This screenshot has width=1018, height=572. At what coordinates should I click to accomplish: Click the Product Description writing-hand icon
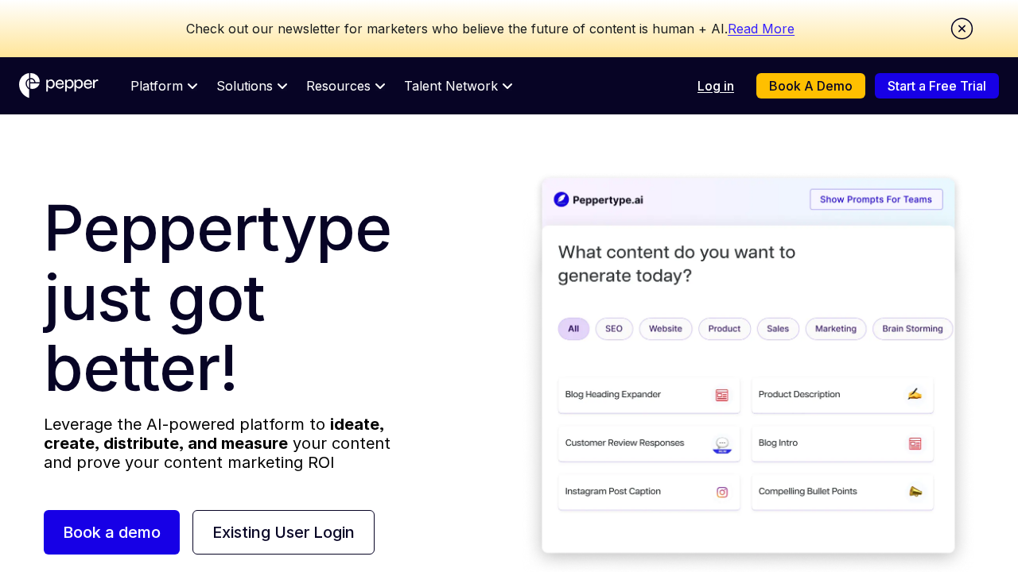915,393
